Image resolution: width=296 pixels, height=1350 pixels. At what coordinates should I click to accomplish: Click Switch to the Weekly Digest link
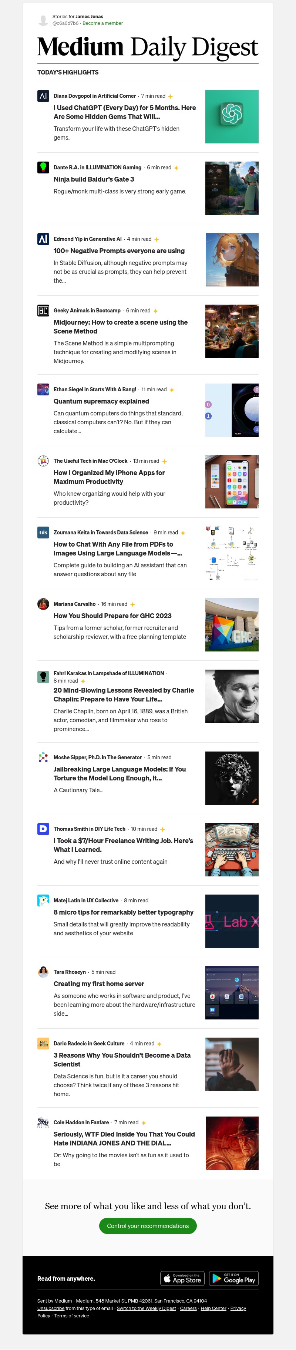147,1308
